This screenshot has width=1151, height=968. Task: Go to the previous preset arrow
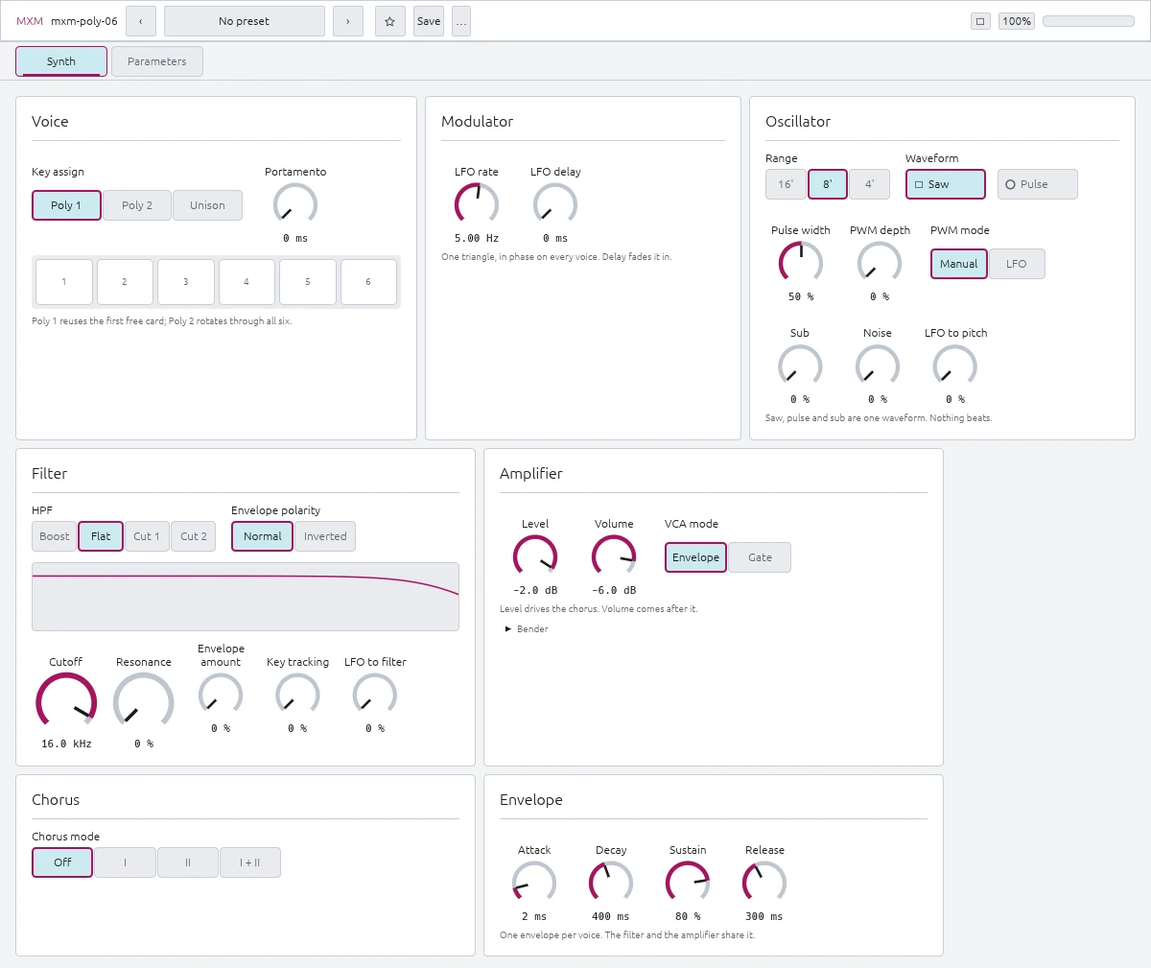click(141, 21)
